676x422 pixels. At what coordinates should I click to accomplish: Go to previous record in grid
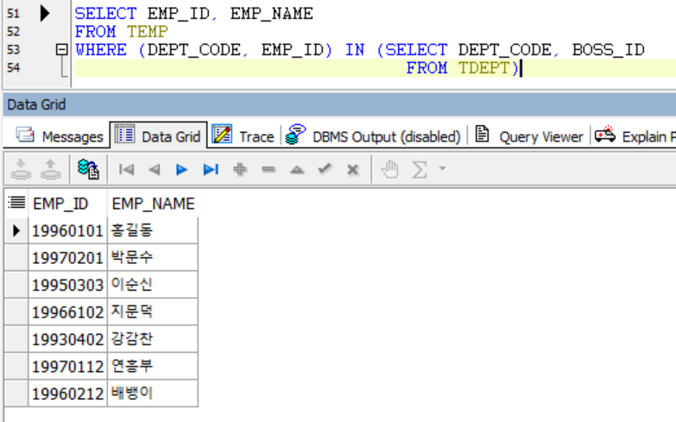(154, 169)
